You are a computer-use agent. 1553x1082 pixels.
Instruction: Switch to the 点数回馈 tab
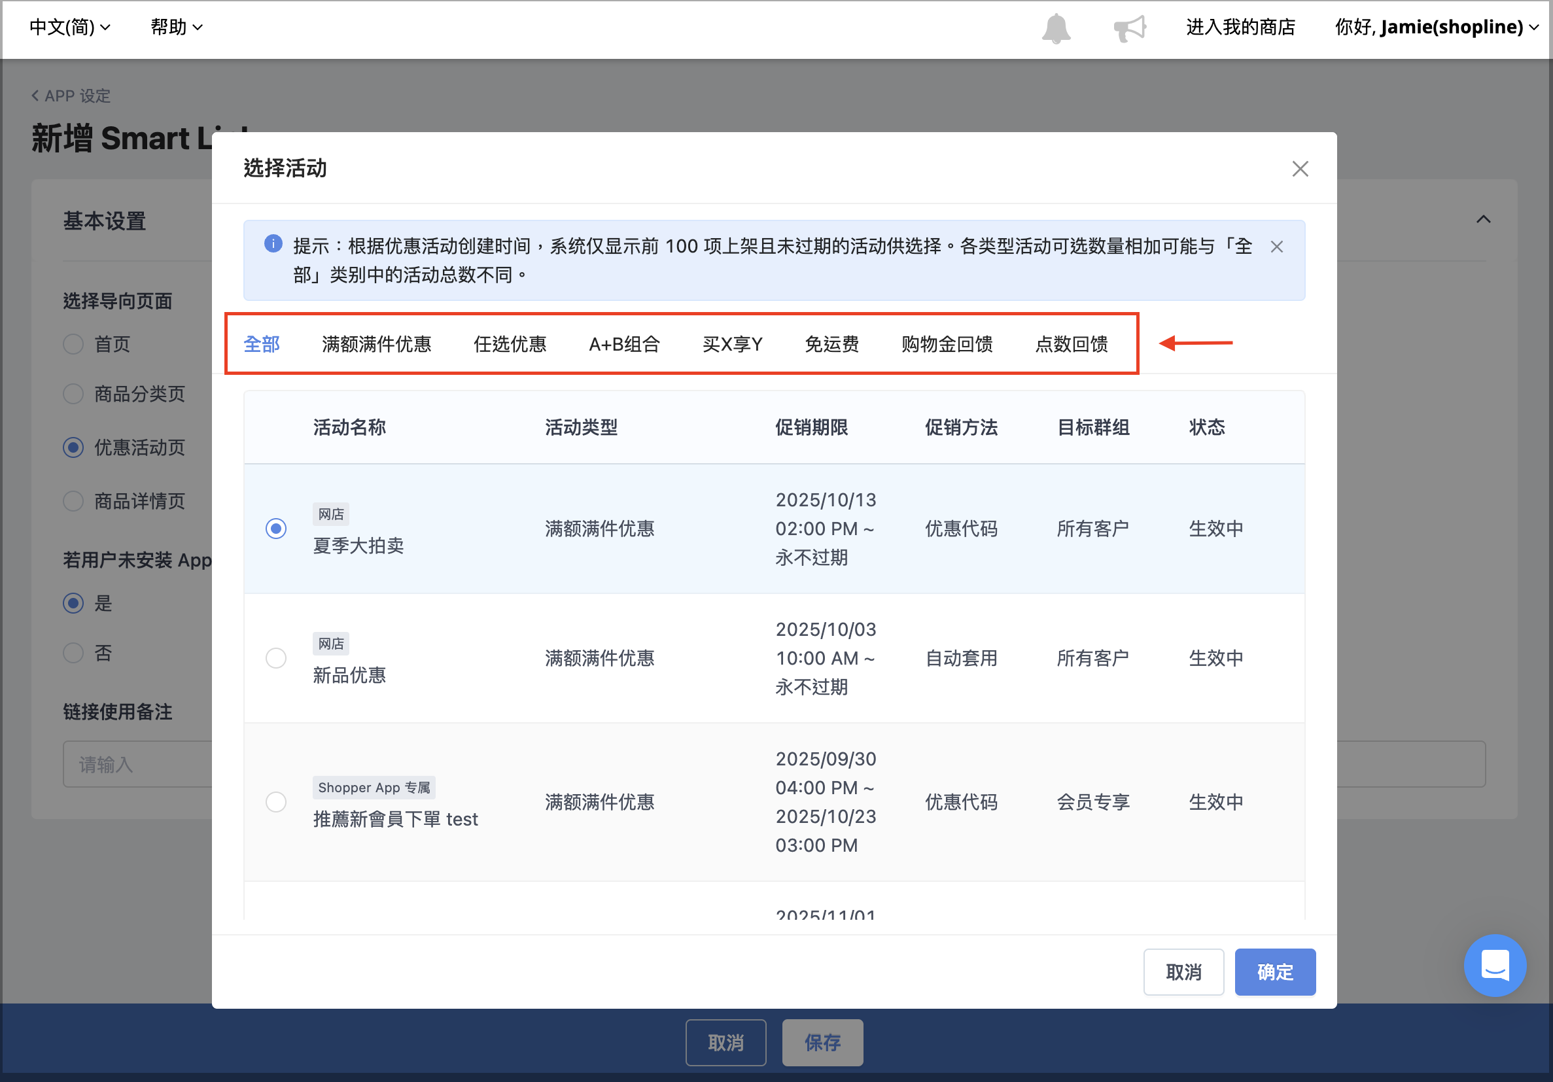click(x=1072, y=344)
